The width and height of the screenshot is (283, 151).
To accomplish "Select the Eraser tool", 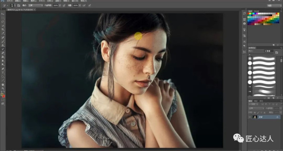I will click(x=3, y=53).
